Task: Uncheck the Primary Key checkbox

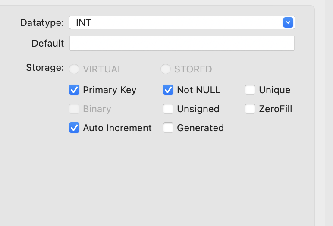Action: pyautogui.click(x=74, y=90)
